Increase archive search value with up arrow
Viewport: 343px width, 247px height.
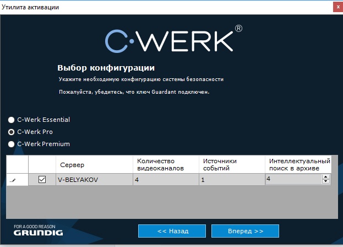(326, 177)
